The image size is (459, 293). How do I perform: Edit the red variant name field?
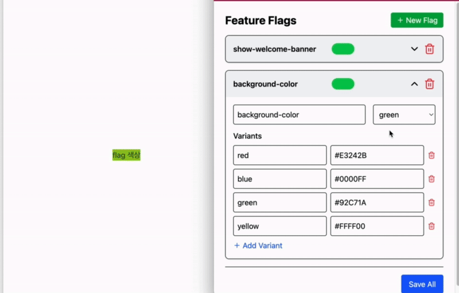tap(280, 155)
